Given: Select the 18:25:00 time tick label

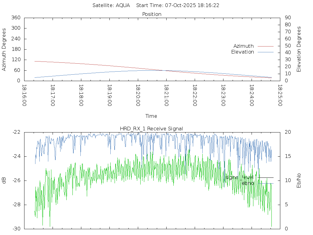Looking at the screenshot, I should pyautogui.click(x=280, y=95).
